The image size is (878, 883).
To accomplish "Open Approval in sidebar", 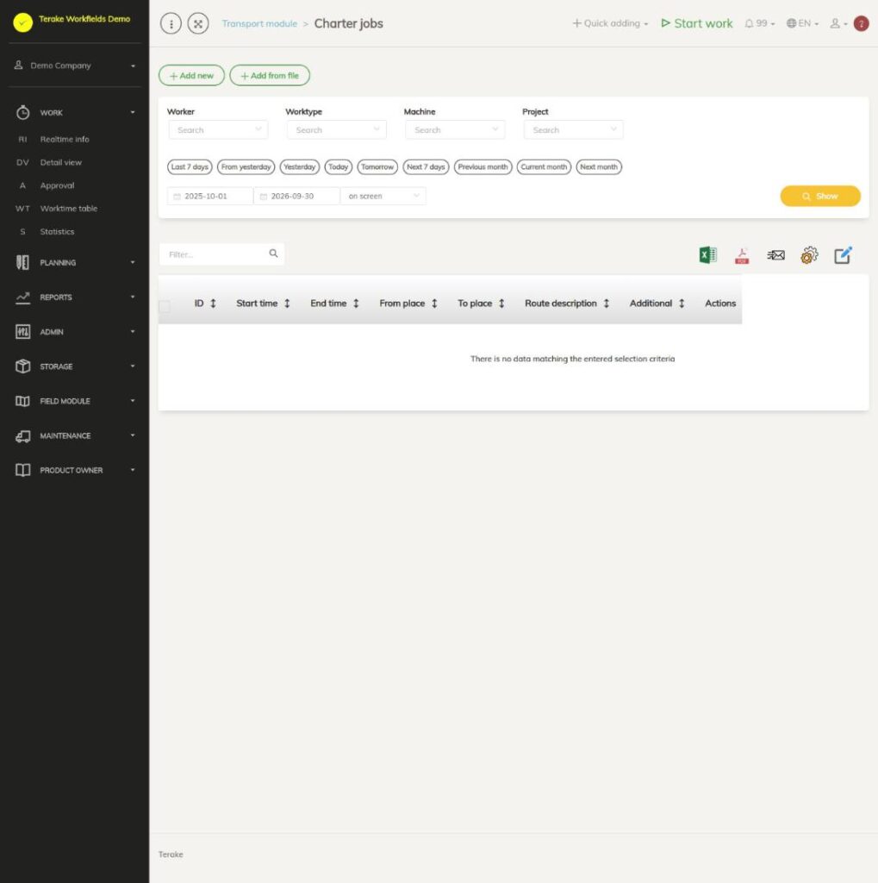I will pyautogui.click(x=57, y=185).
